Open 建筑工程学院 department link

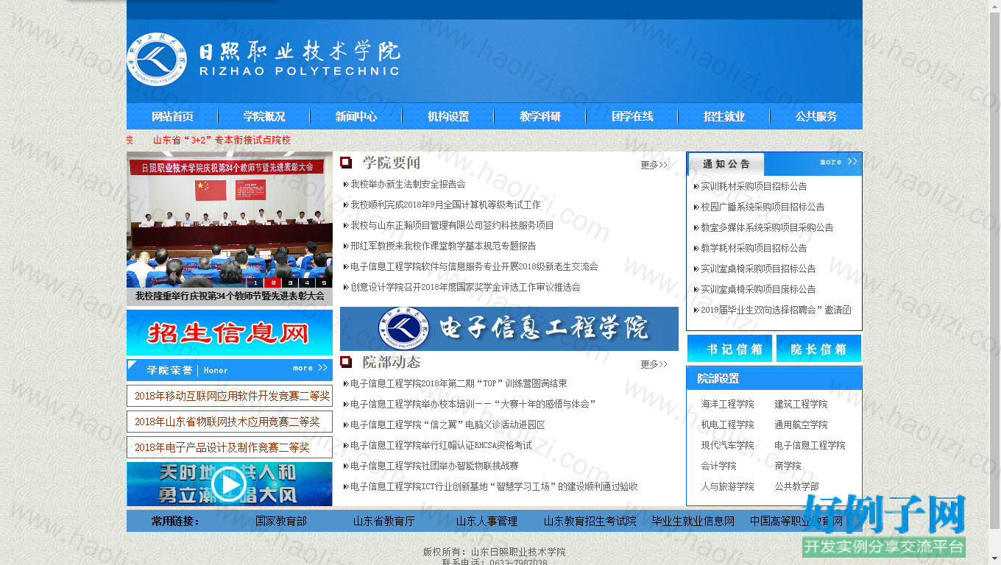[801, 404]
